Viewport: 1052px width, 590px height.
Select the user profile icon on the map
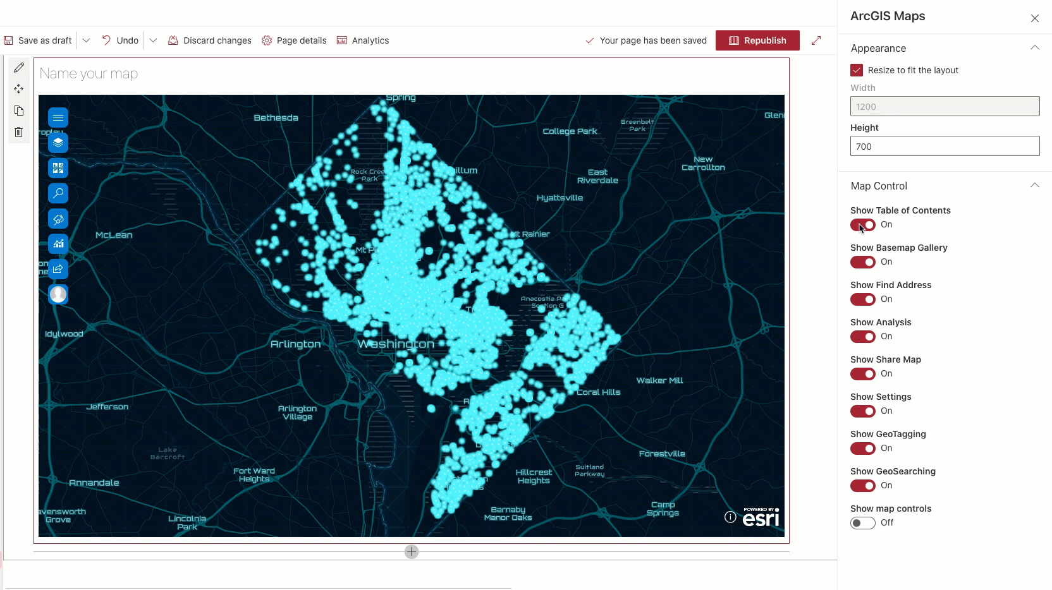[58, 294]
